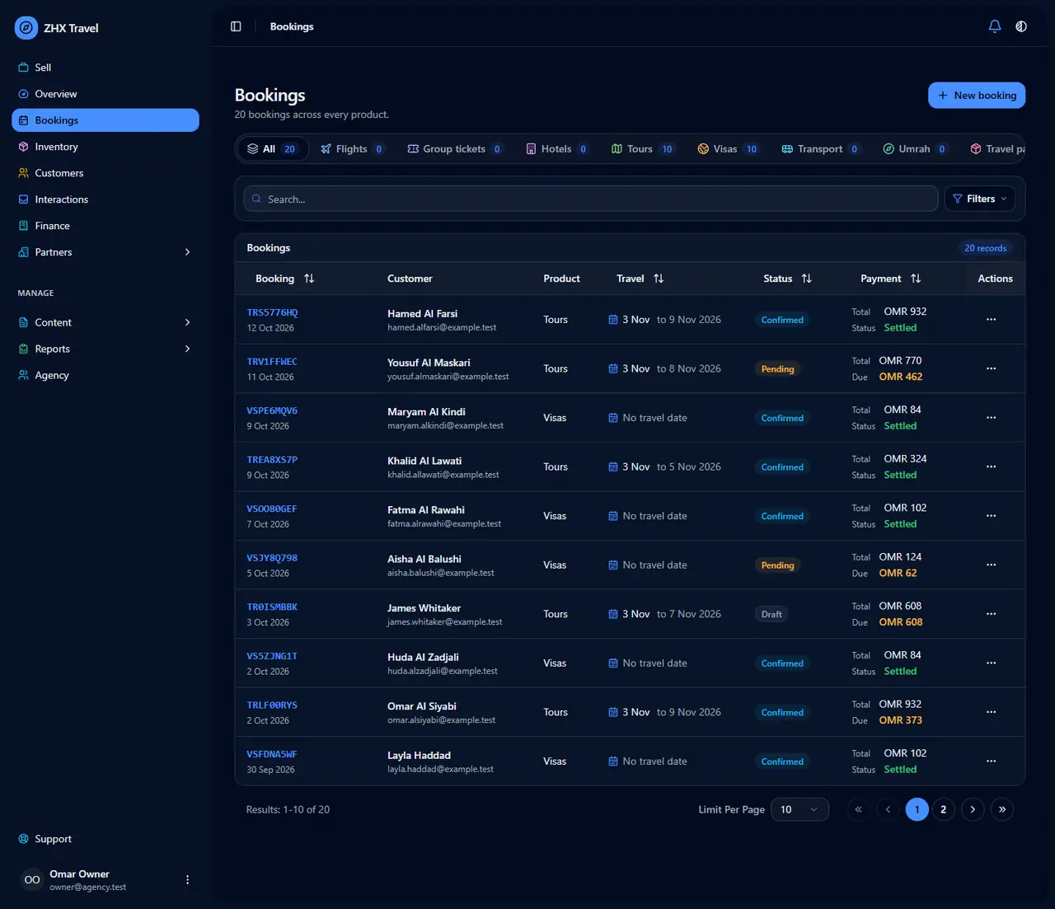
Task: Open Support in the sidebar
Action: click(x=105, y=839)
